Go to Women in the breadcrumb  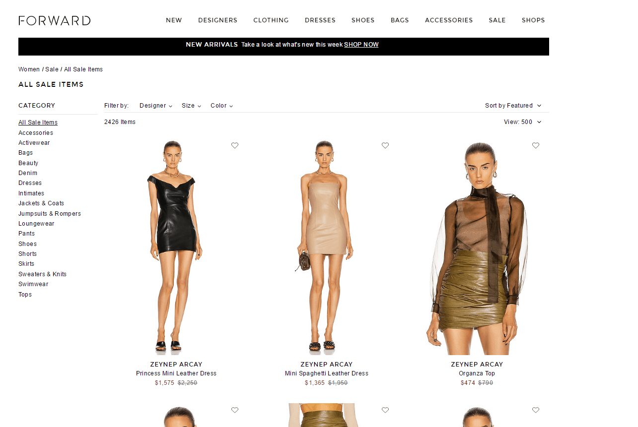tap(29, 69)
